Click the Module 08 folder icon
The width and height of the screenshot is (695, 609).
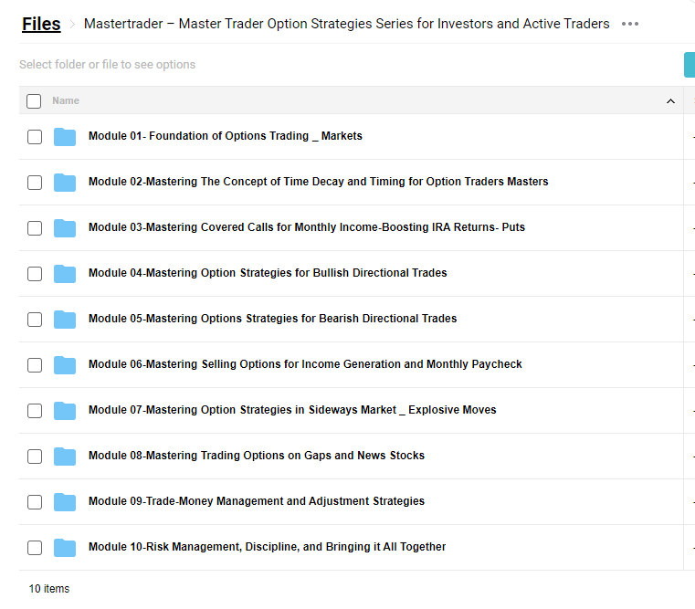tap(65, 457)
